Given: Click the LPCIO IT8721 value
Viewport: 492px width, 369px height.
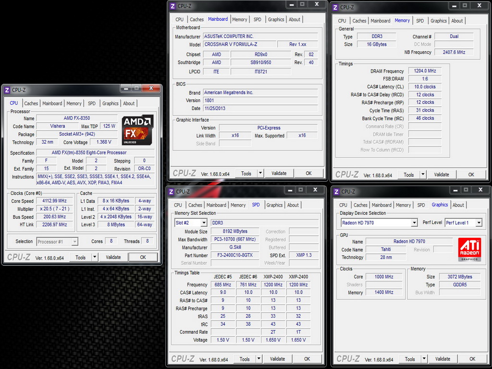Looking at the screenshot, I should (261, 72).
